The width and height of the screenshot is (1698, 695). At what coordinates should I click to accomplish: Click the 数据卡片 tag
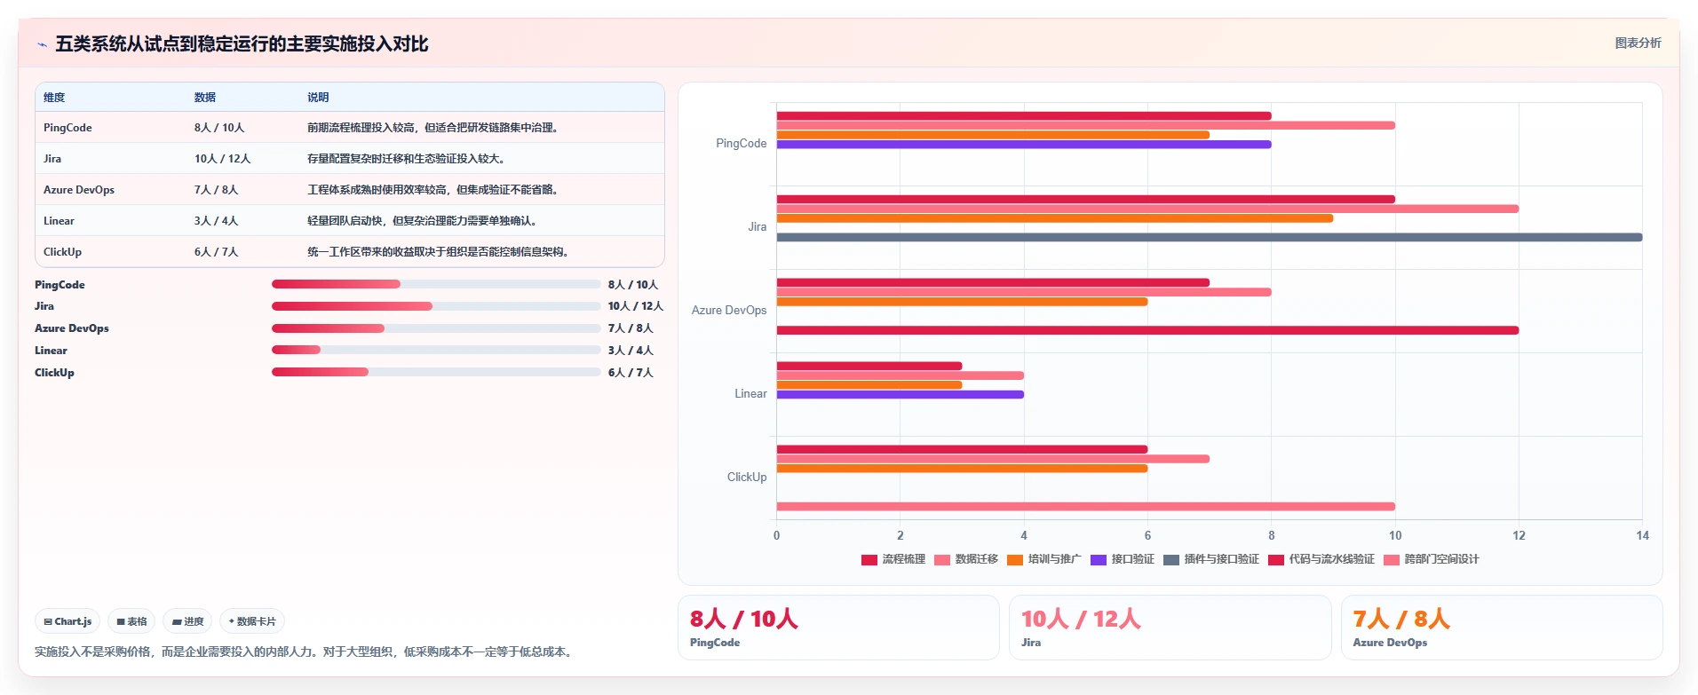click(x=252, y=621)
